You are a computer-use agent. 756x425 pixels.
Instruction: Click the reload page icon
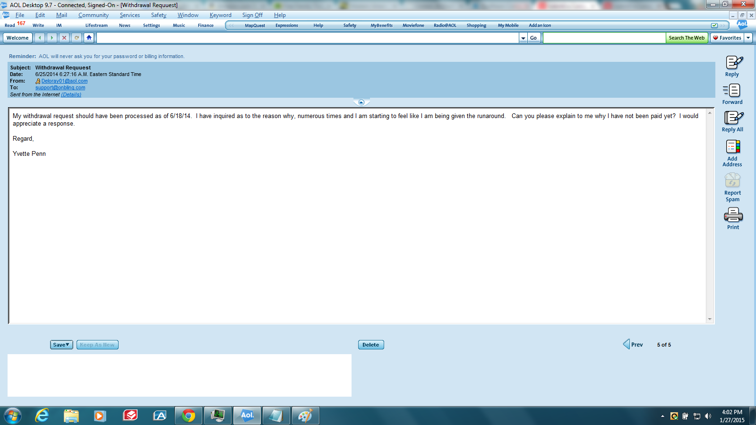[77, 38]
